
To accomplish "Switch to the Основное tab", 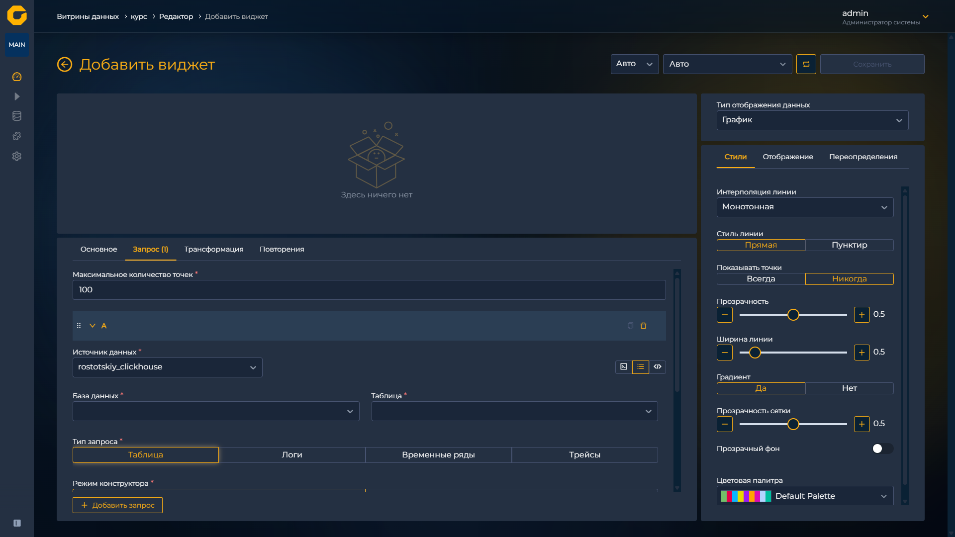I will (x=99, y=250).
